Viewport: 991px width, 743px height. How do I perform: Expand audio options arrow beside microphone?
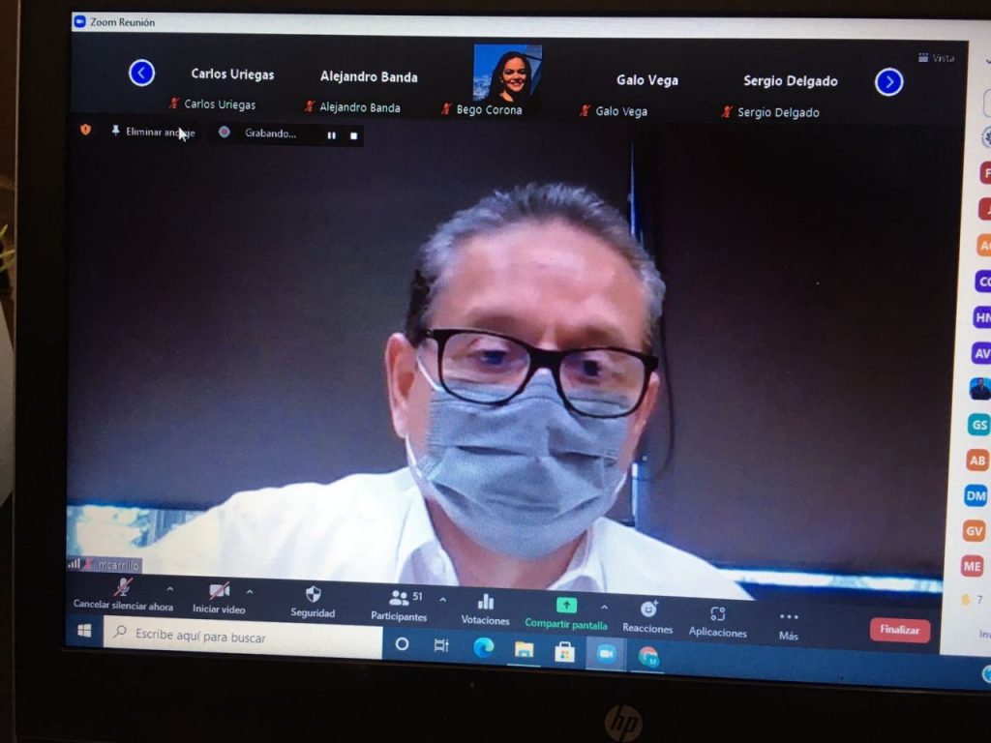coord(170,588)
